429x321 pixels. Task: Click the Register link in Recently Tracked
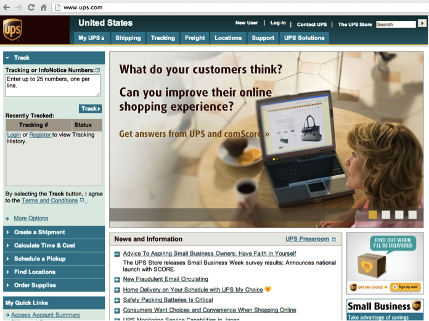40,135
